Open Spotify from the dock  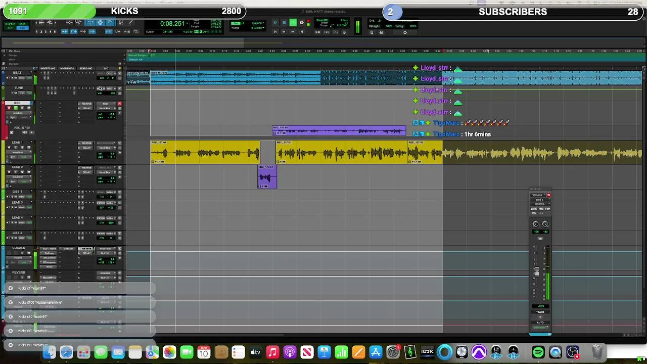[538, 352]
